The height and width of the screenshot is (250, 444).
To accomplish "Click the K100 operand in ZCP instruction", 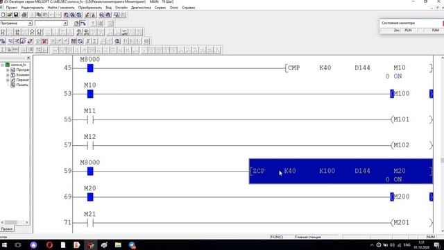I will tap(327, 171).
